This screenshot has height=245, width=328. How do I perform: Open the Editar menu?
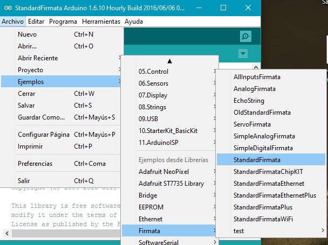click(x=36, y=22)
